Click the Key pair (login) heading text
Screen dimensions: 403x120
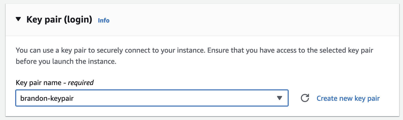pyautogui.click(x=59, y=19)
